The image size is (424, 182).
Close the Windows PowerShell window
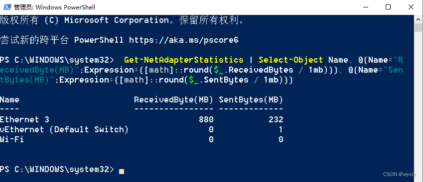(411, 7)
